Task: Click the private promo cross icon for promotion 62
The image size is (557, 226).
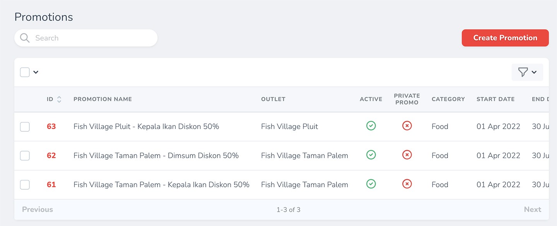Action: click(x=407, y=155)
